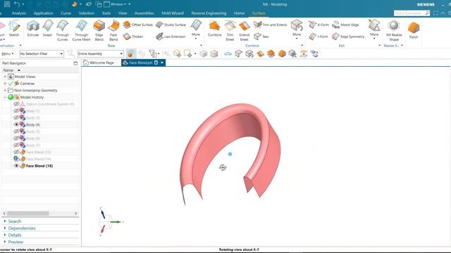This screenshot has width=451, height=253.
Task: Show hidden Face Blend (13)
Action: (16, 152)
